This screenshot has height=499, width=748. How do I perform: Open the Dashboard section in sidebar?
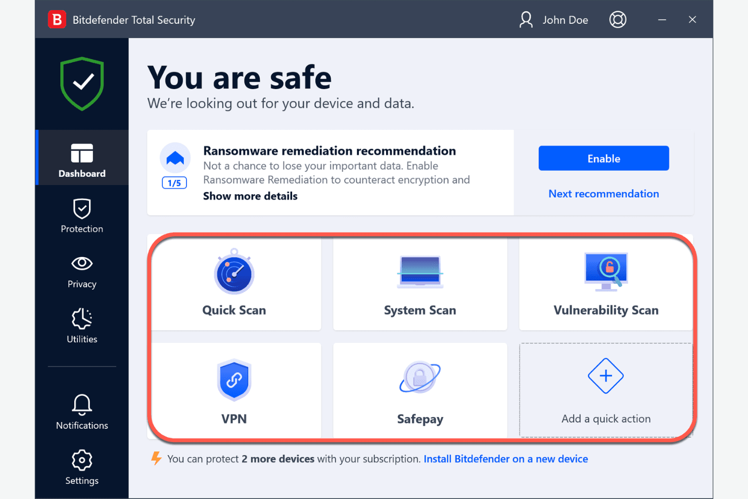(x=82, y=158)
